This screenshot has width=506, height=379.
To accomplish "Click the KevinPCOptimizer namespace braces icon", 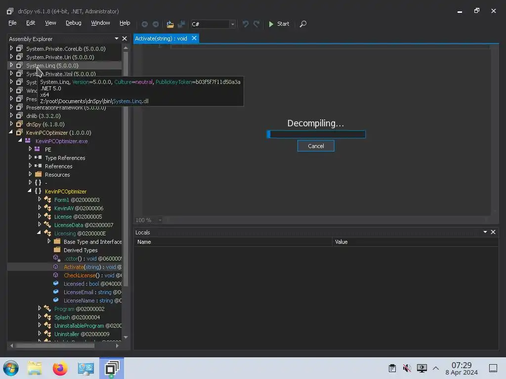I will click(38, 191).
